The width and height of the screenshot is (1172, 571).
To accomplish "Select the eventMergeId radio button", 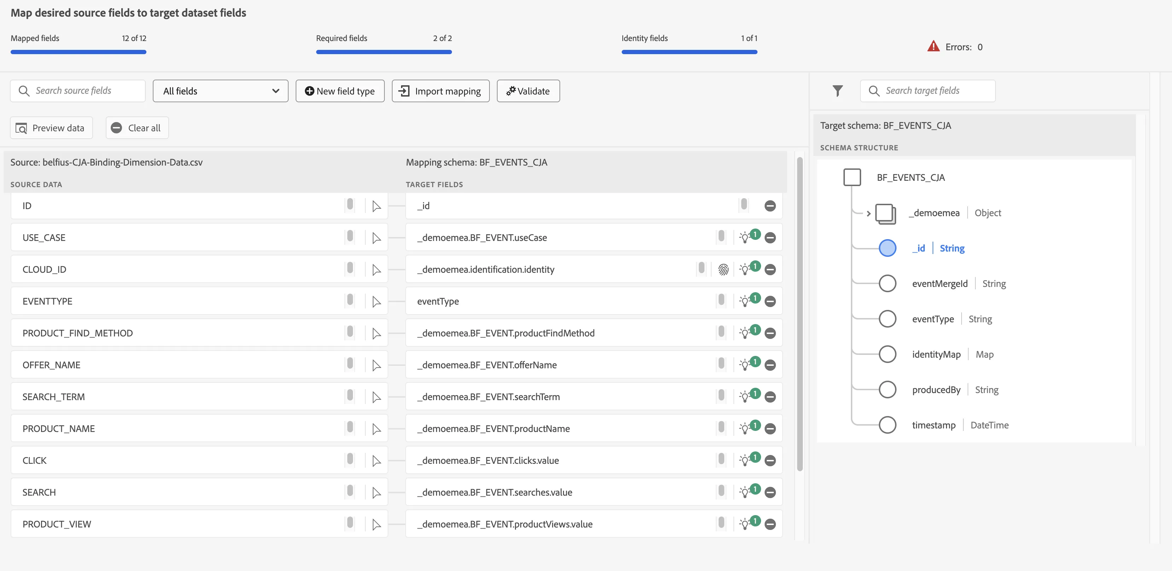I will [x=887, y=283].
